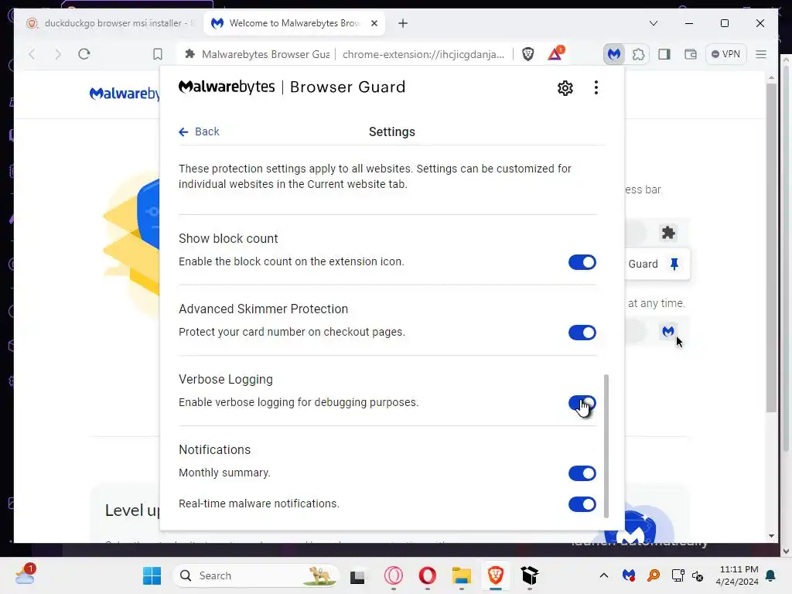Open Brave Rewards triangle icon
Screen dimensions: 792x594
tap(555, 53)
